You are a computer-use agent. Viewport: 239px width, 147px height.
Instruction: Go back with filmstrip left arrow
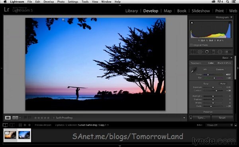(x=25, y=125)
